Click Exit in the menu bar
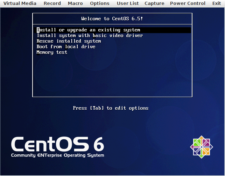Image resolution: width=225 pixels, height=176 pixels. click(217, 3)
